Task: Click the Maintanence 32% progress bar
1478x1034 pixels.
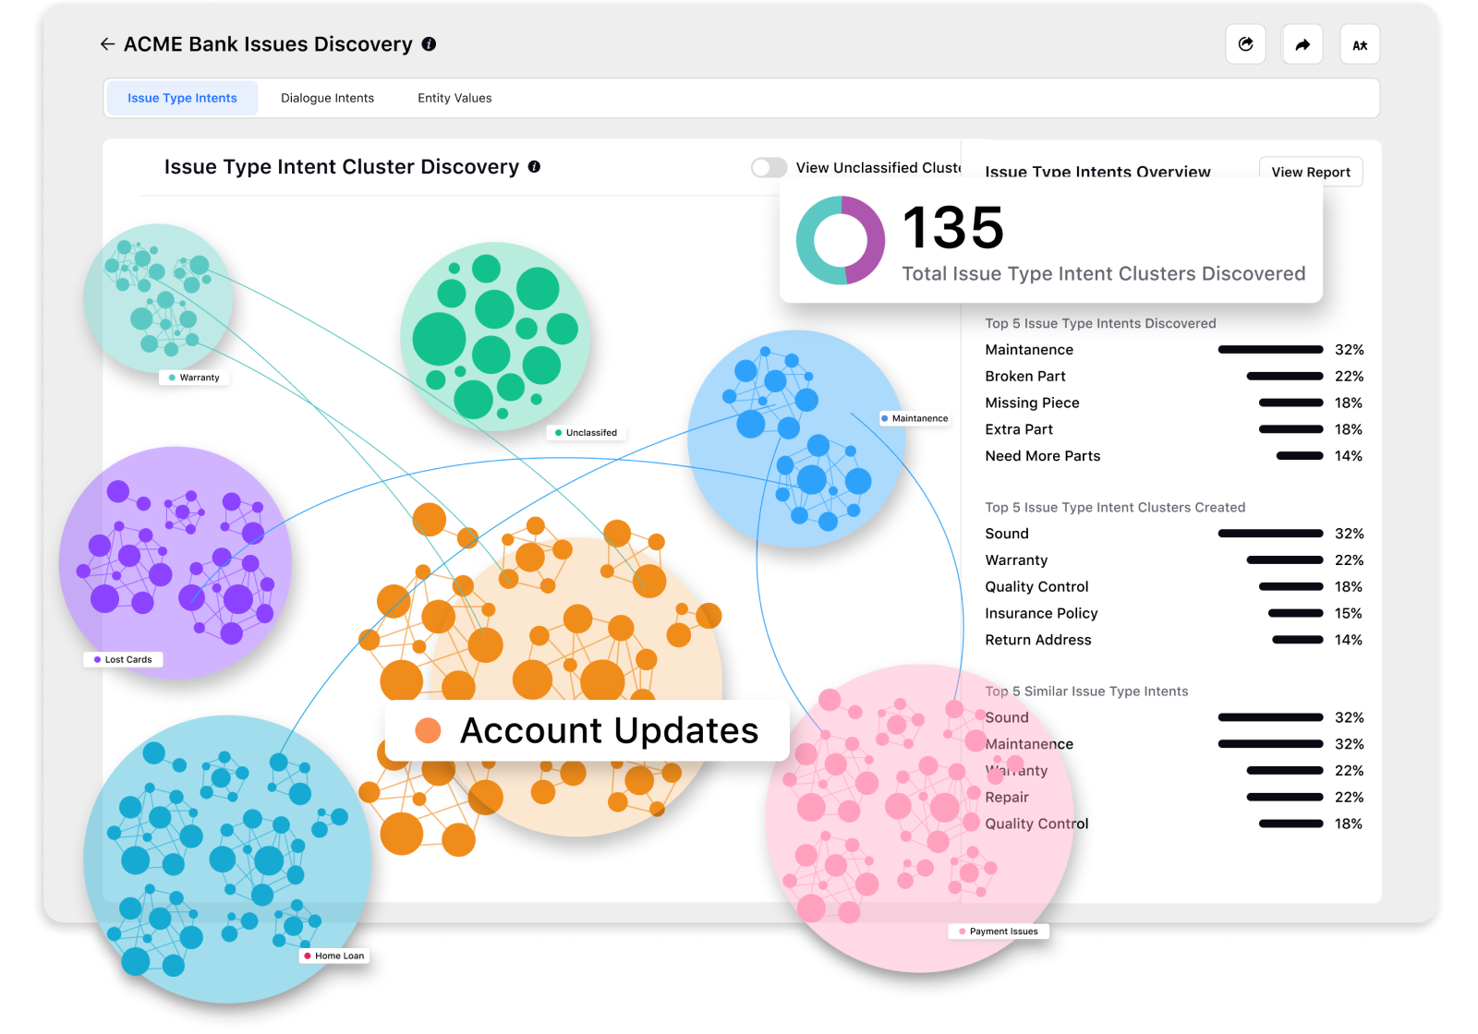Action: pos(1269,350)
